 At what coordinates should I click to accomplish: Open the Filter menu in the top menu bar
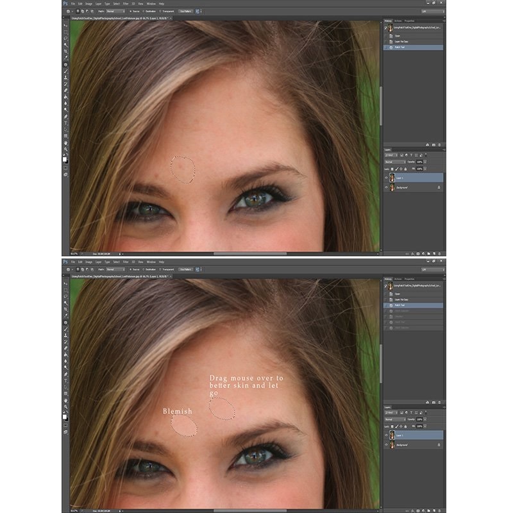tap(126, 4)
